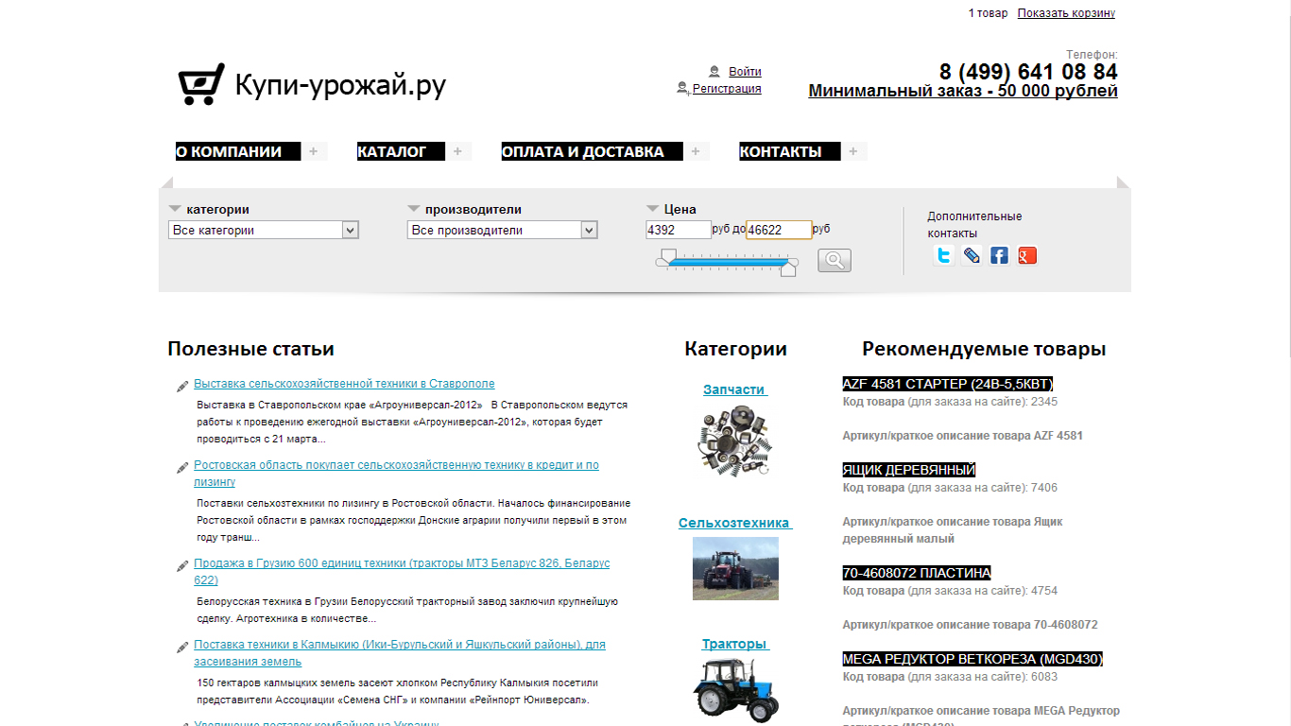This screenshot has height=726, width=1291.
Task: Focus the minimum price field 4392
Action: point(679,230)
